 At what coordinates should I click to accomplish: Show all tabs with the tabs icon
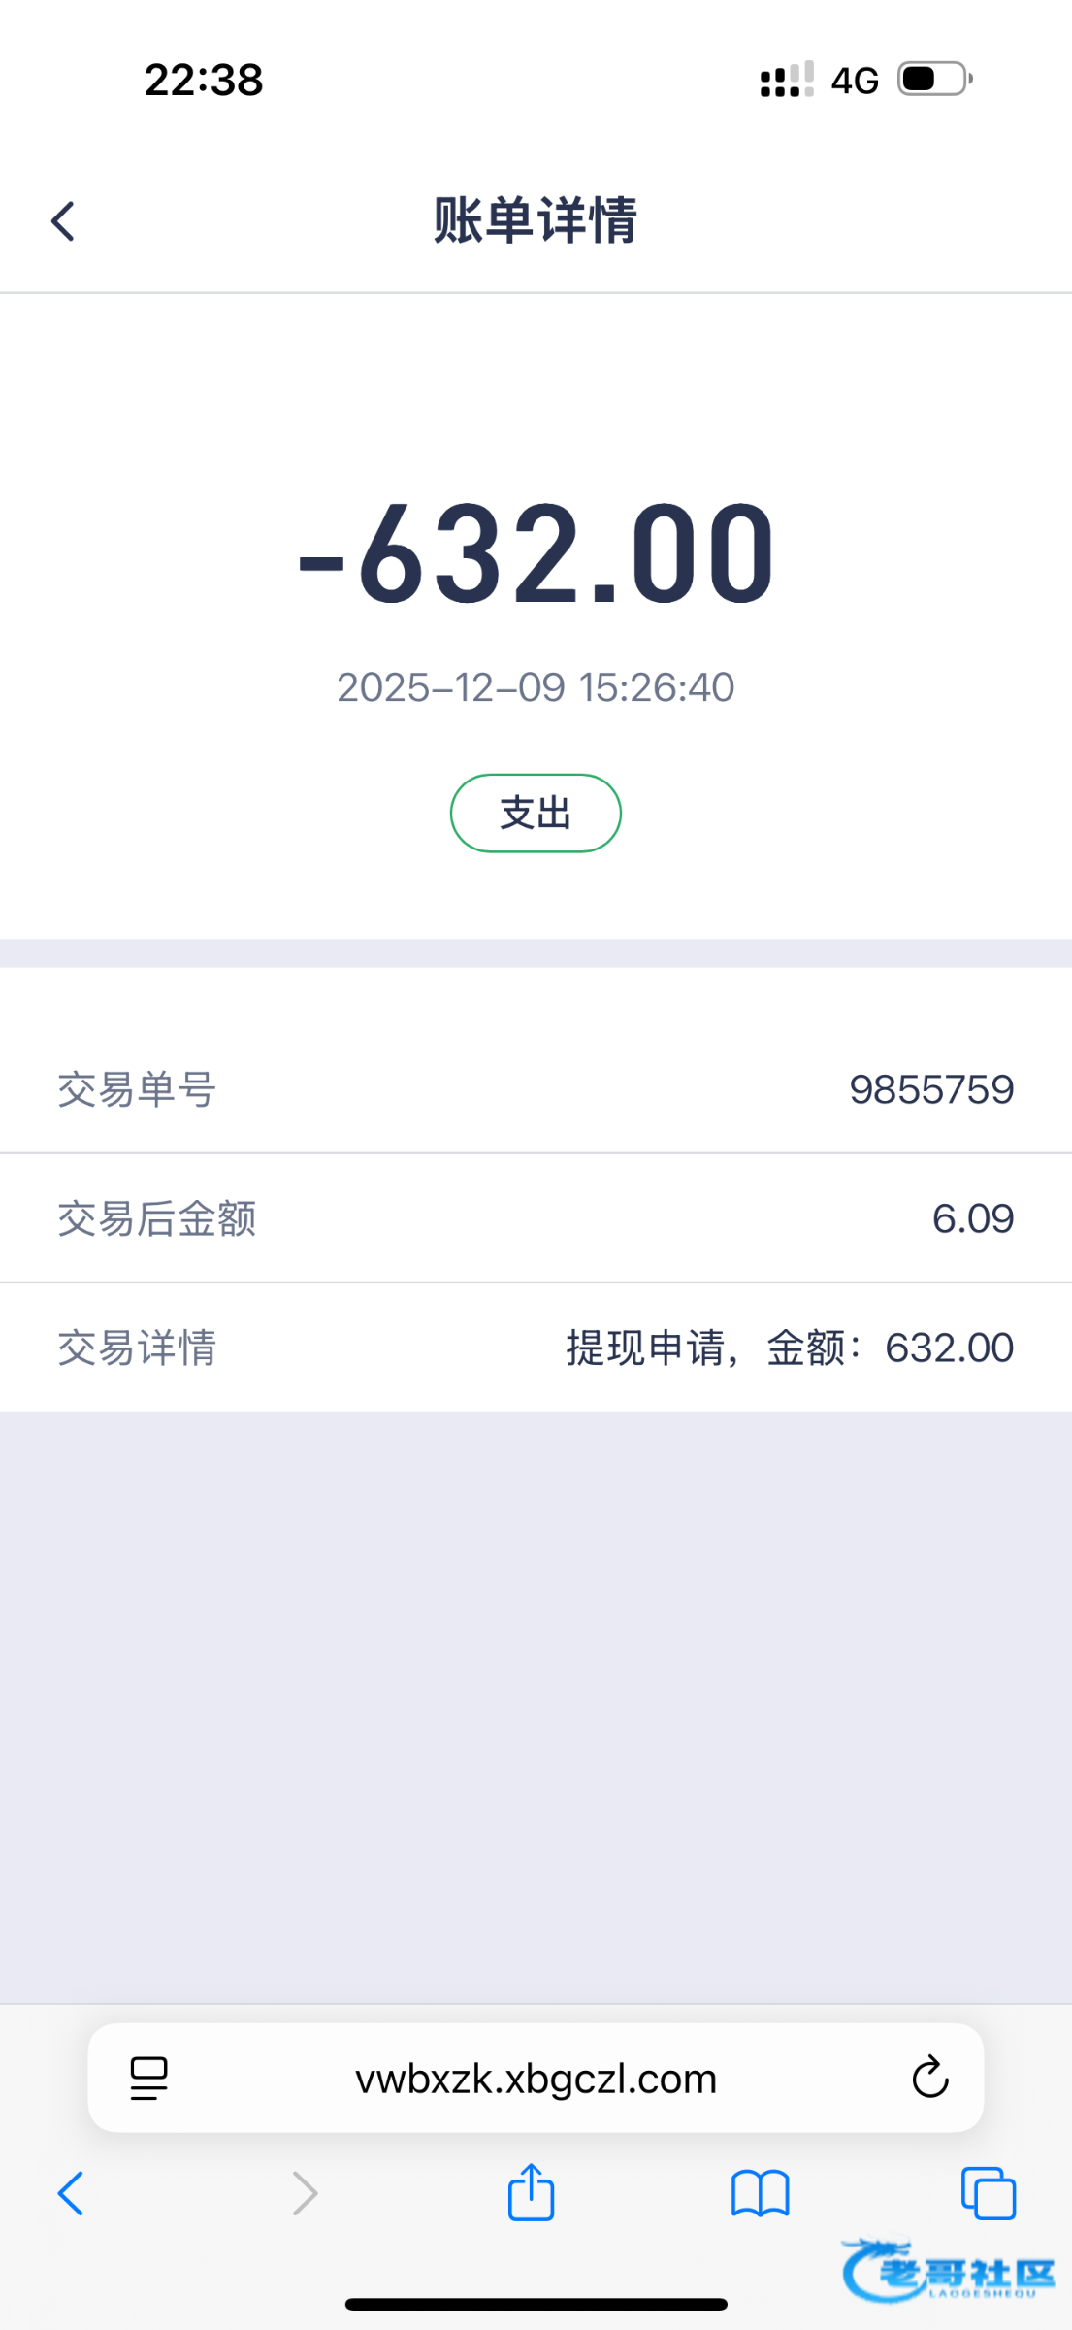pos(988,2193)
